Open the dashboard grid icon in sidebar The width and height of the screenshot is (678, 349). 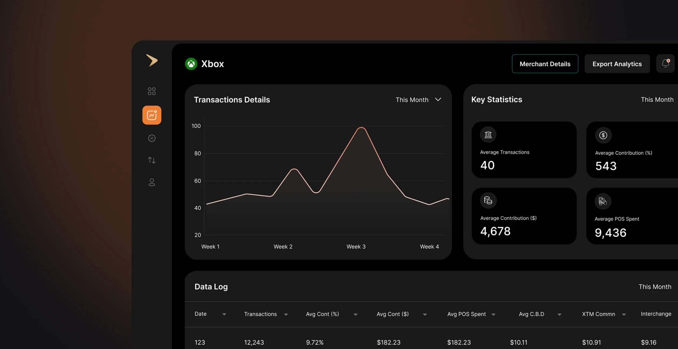click(x=152, y=91)
